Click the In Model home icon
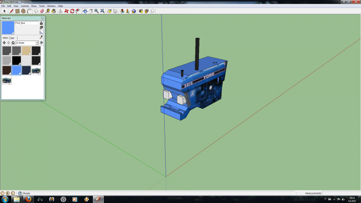This screenshot has width=361, height=203. (13, 43)
